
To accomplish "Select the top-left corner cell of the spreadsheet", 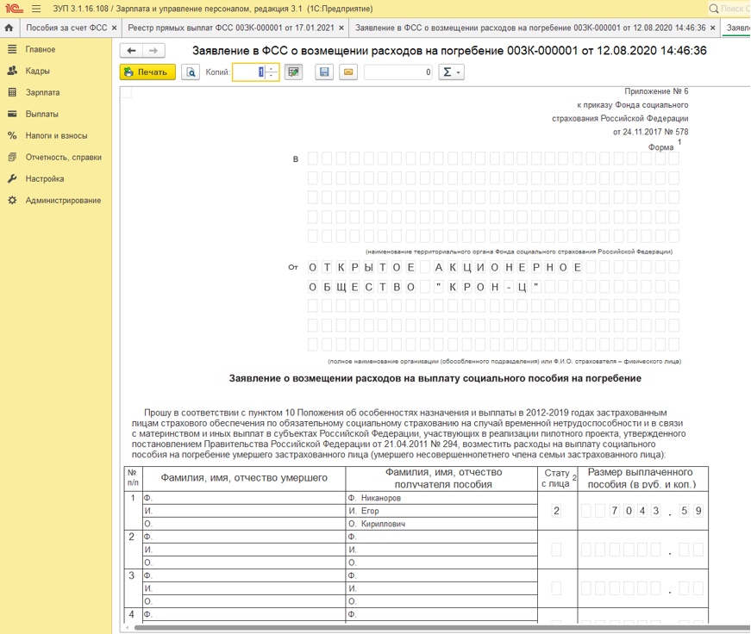I will click(126, 92).
